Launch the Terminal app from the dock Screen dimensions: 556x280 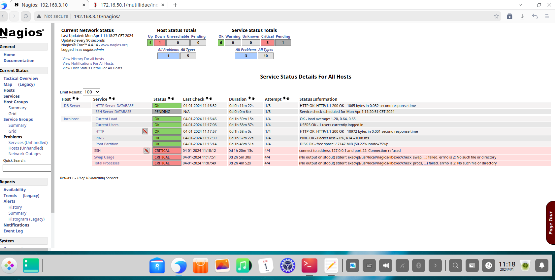(309, 265)
